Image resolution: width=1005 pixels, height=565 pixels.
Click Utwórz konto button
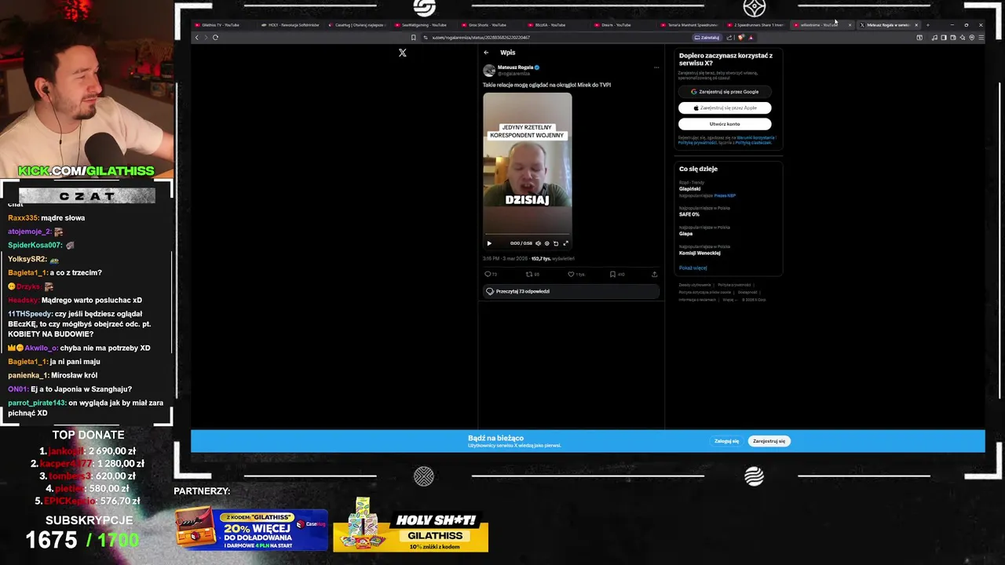click(x=725, y=124)
